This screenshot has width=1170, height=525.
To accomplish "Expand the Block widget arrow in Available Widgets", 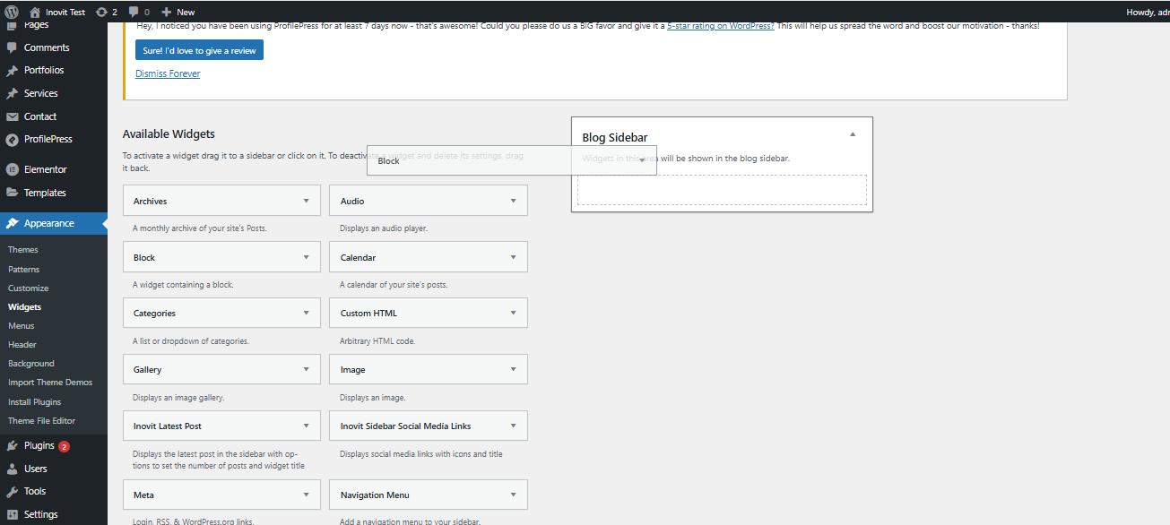I will tap(307, 257).
